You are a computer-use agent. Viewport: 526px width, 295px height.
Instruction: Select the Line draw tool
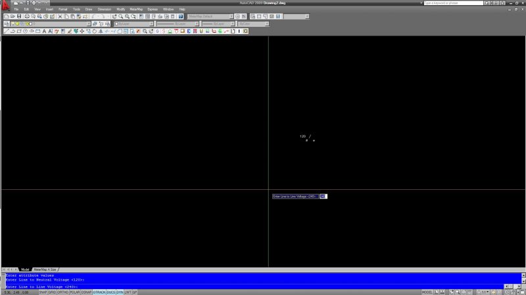coord(7,31)
